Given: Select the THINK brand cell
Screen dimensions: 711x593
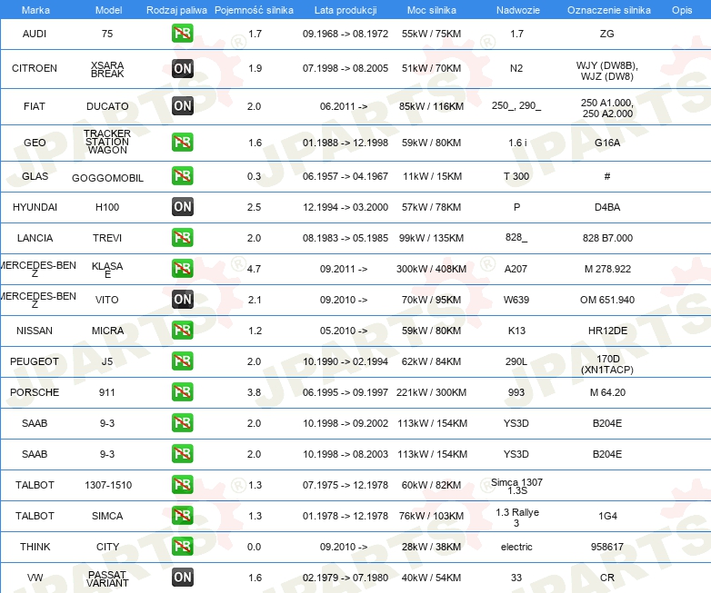Looking at the screenshot, I should tap(35, 547).
